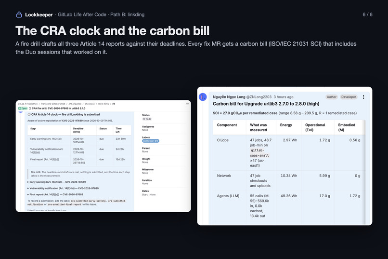Click the Author badge on the comment

(x=332, y=97)
